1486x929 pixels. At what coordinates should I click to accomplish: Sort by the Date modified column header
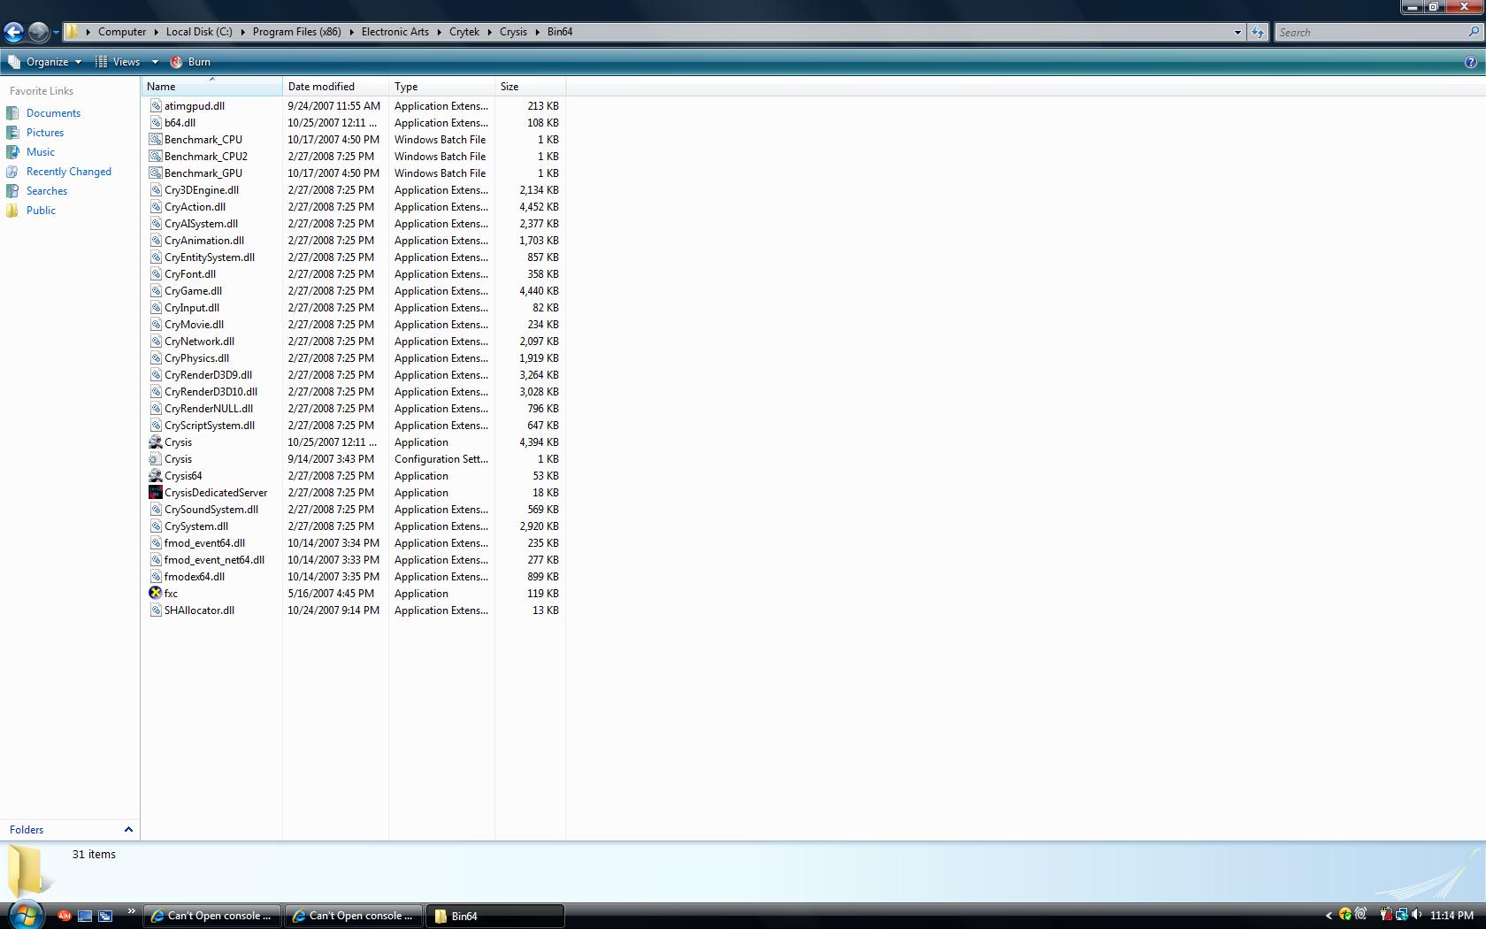point(336,87)
